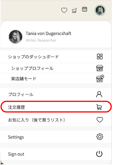Open the calendar icon in header
The height and width of the screenshot is (165, 114).
click(84, 9)
